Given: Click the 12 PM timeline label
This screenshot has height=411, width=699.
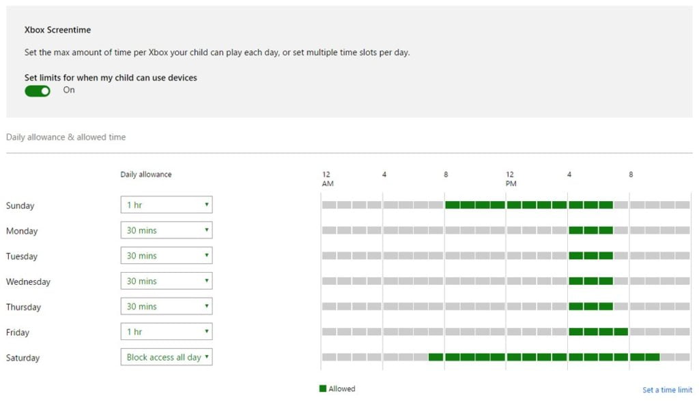Looking at the screenshot, I should [511, 179].
